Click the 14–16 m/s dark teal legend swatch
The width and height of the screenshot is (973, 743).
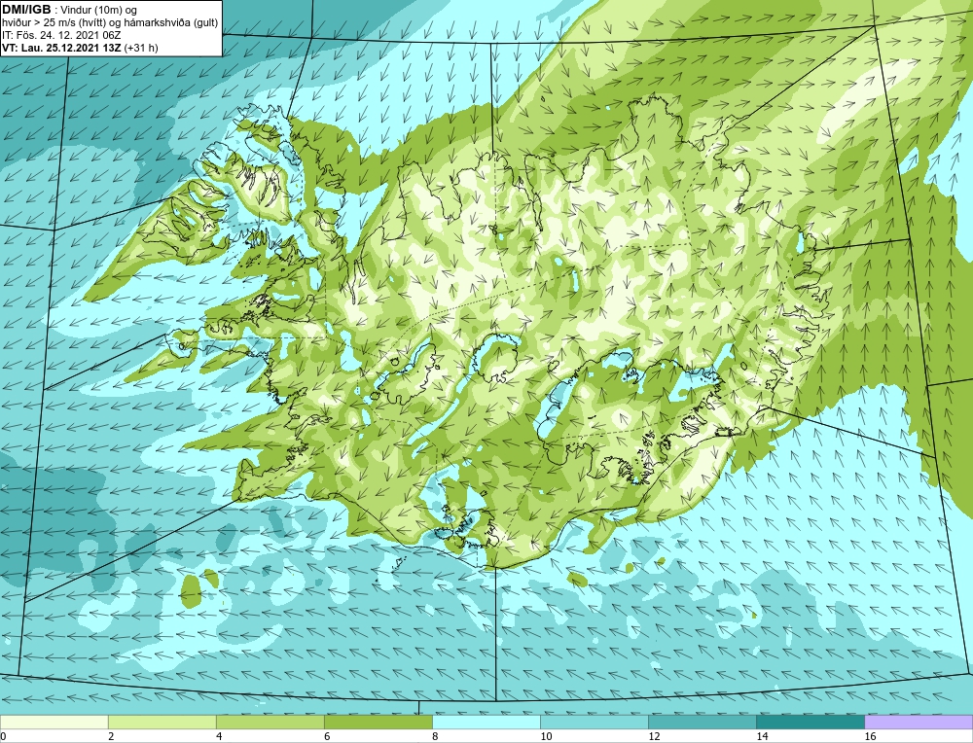(810, 722)
